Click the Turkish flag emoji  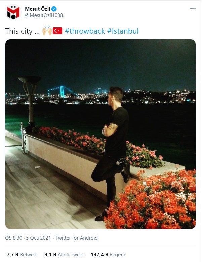point(57,31)
